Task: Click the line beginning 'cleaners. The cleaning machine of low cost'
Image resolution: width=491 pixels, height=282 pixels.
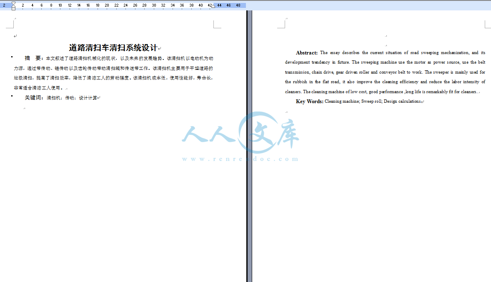Action: point(382,92)
